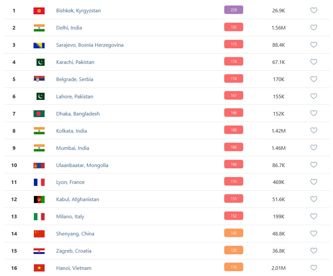Click the Serbia flag icon
The height and width of the screenshot is (276, 333).
[x=39, y=79]
